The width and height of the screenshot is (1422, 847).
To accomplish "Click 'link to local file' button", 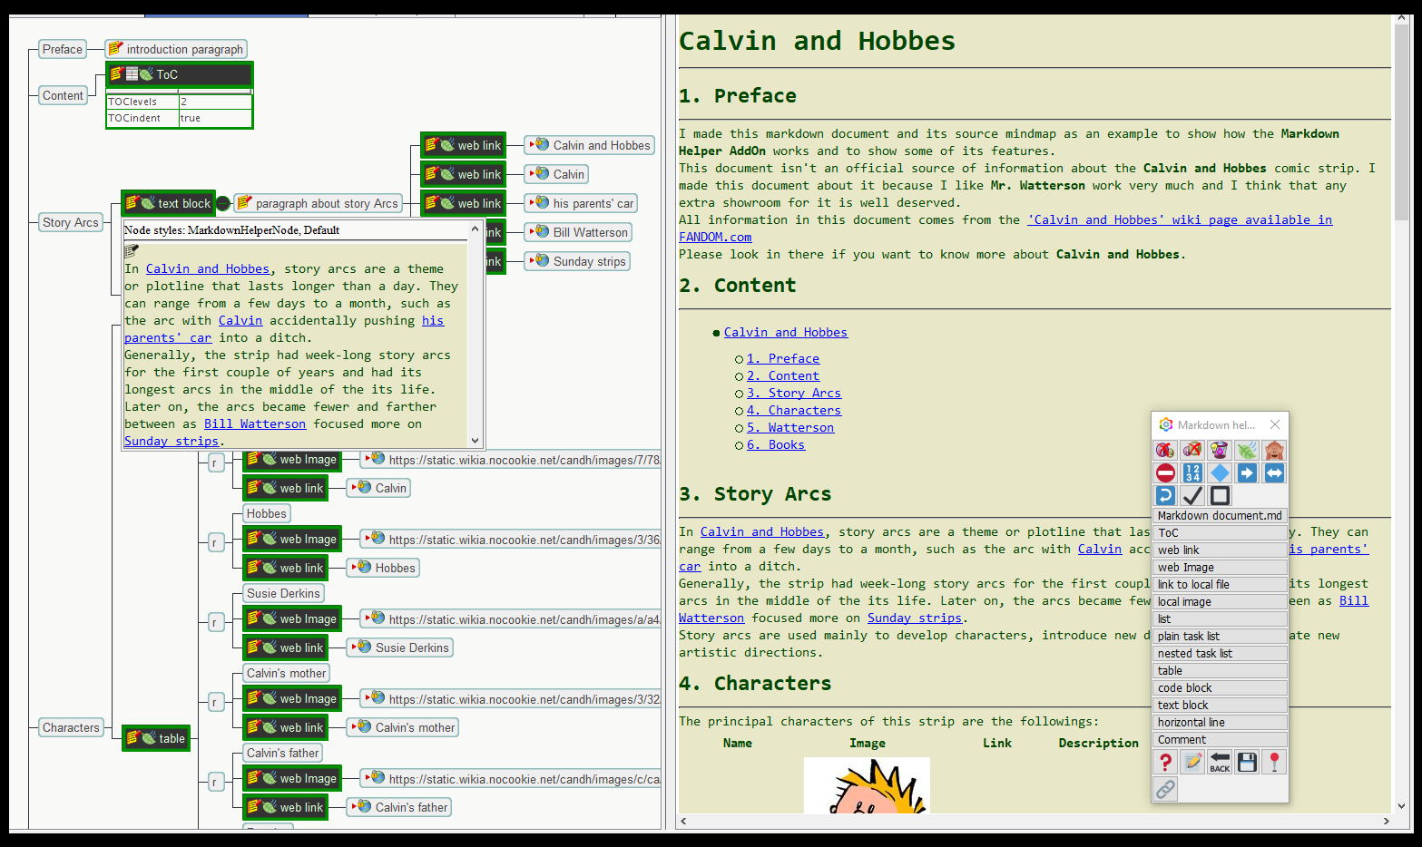I will [x=1220, y=585].
